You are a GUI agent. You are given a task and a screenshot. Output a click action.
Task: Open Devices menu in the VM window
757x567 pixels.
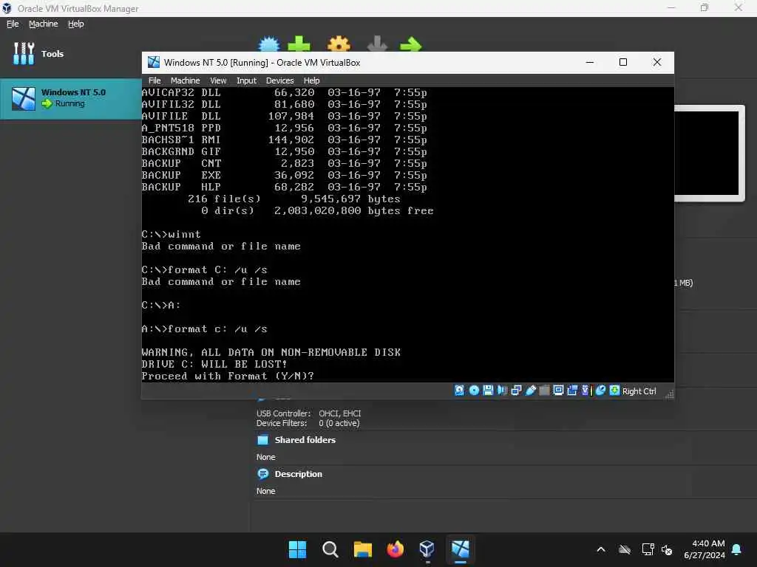click(x=279, y=80)
